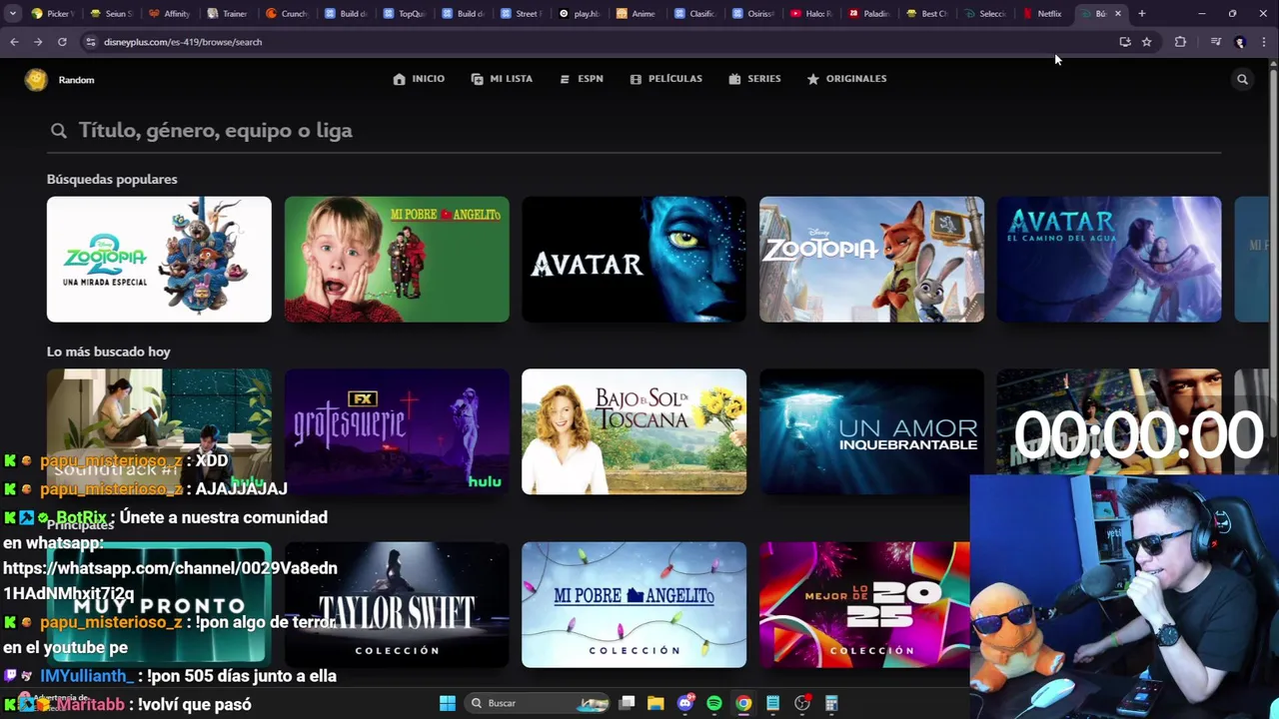1279x719 pixels.
Task: Switch to the Picker browser tab
Action: click(x=52, y=14)
